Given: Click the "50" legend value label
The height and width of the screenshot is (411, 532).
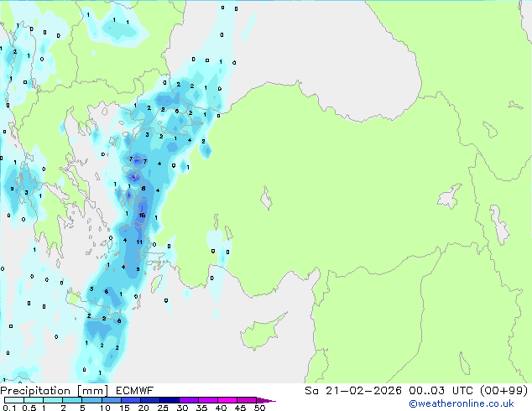Looking at the screenshot, I should (x=259, y=408).
